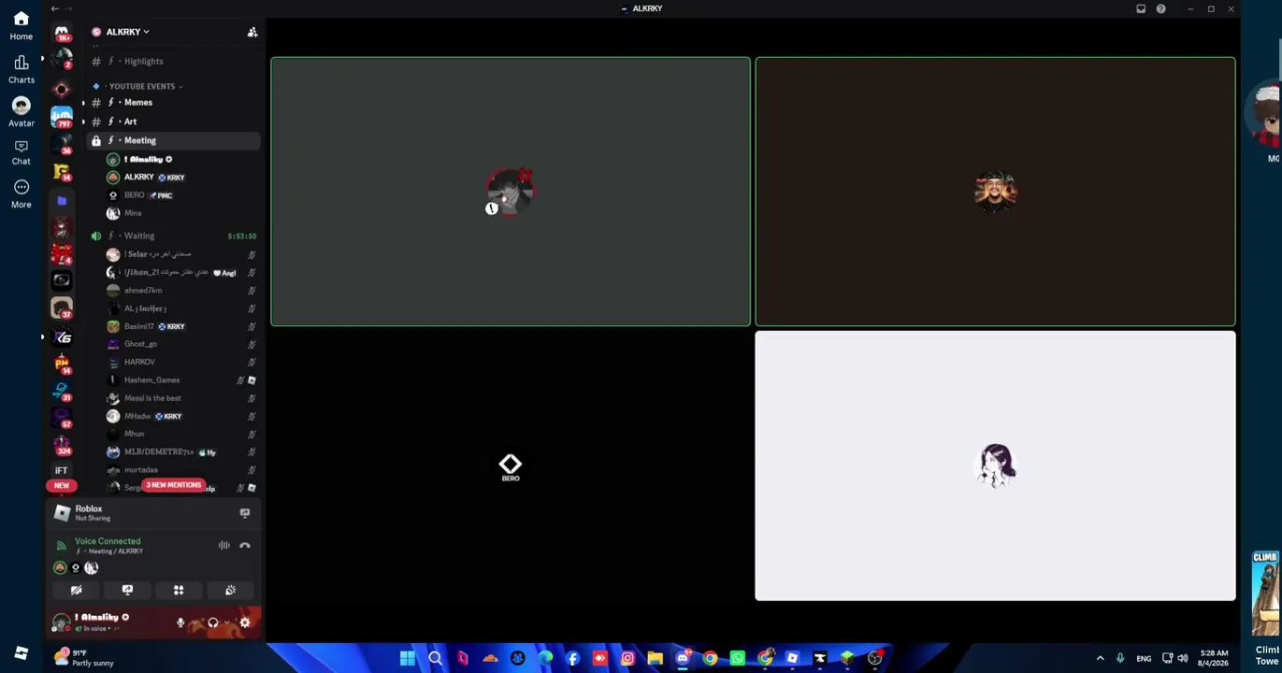This screenshot has width=1282, height=673.
Task: Toggle headphone deafen in user panel
Action: (212, 623)
